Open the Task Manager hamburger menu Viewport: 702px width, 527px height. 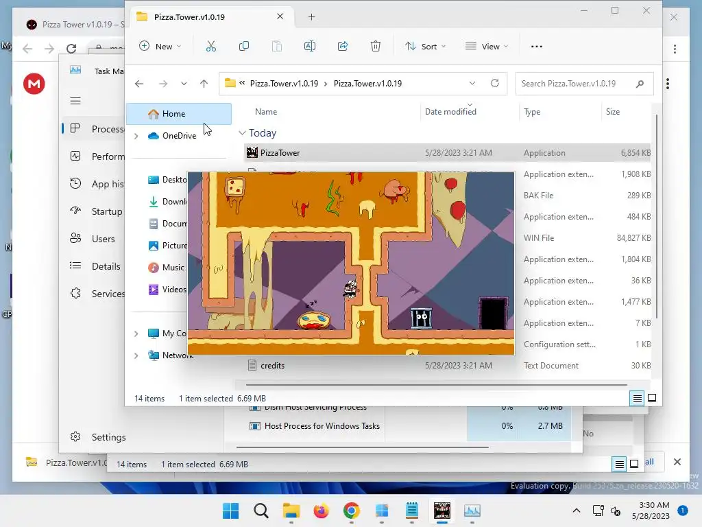pos(75,102)
